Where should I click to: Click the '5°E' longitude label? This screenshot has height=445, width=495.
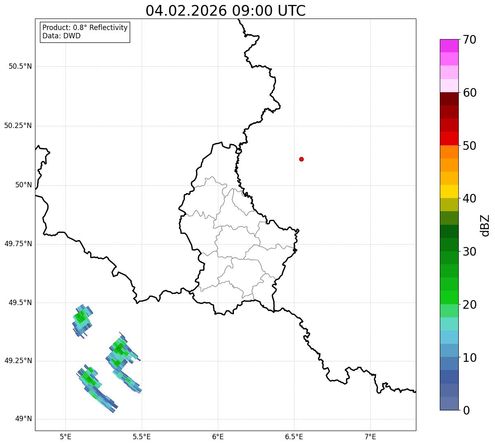tap(65, 436)
